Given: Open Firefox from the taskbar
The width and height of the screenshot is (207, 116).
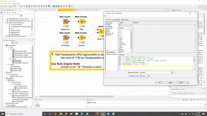Looking at the screenshot, I should pyautogui.click(x=66, y=114).
